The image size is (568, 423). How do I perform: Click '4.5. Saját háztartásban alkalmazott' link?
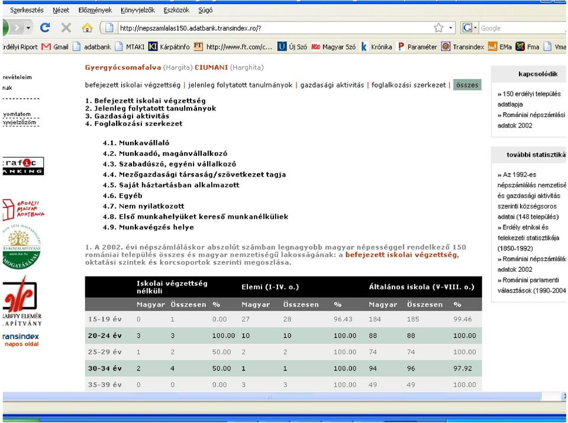pos(171,185)
